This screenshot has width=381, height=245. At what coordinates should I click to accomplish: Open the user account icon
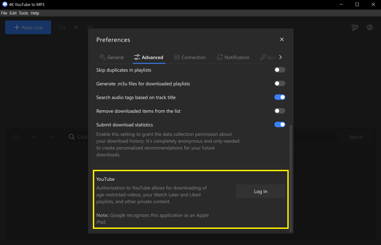pos(370,27)
